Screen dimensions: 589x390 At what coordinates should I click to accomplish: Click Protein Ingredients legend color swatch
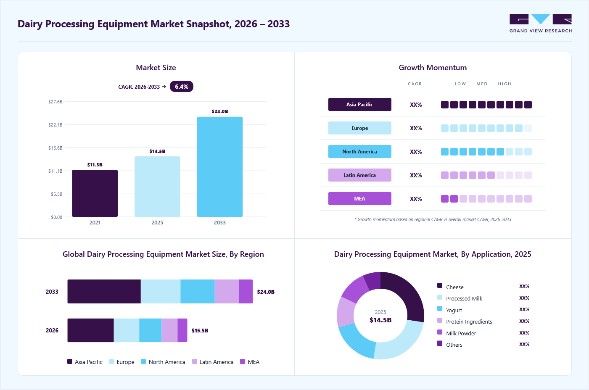click(x=440, y=320)
